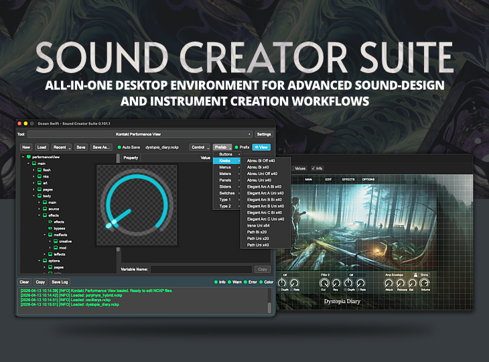Click the Filter 2 Res knob
The height and width of the screenshot is (362, 489).
(336, 283)
